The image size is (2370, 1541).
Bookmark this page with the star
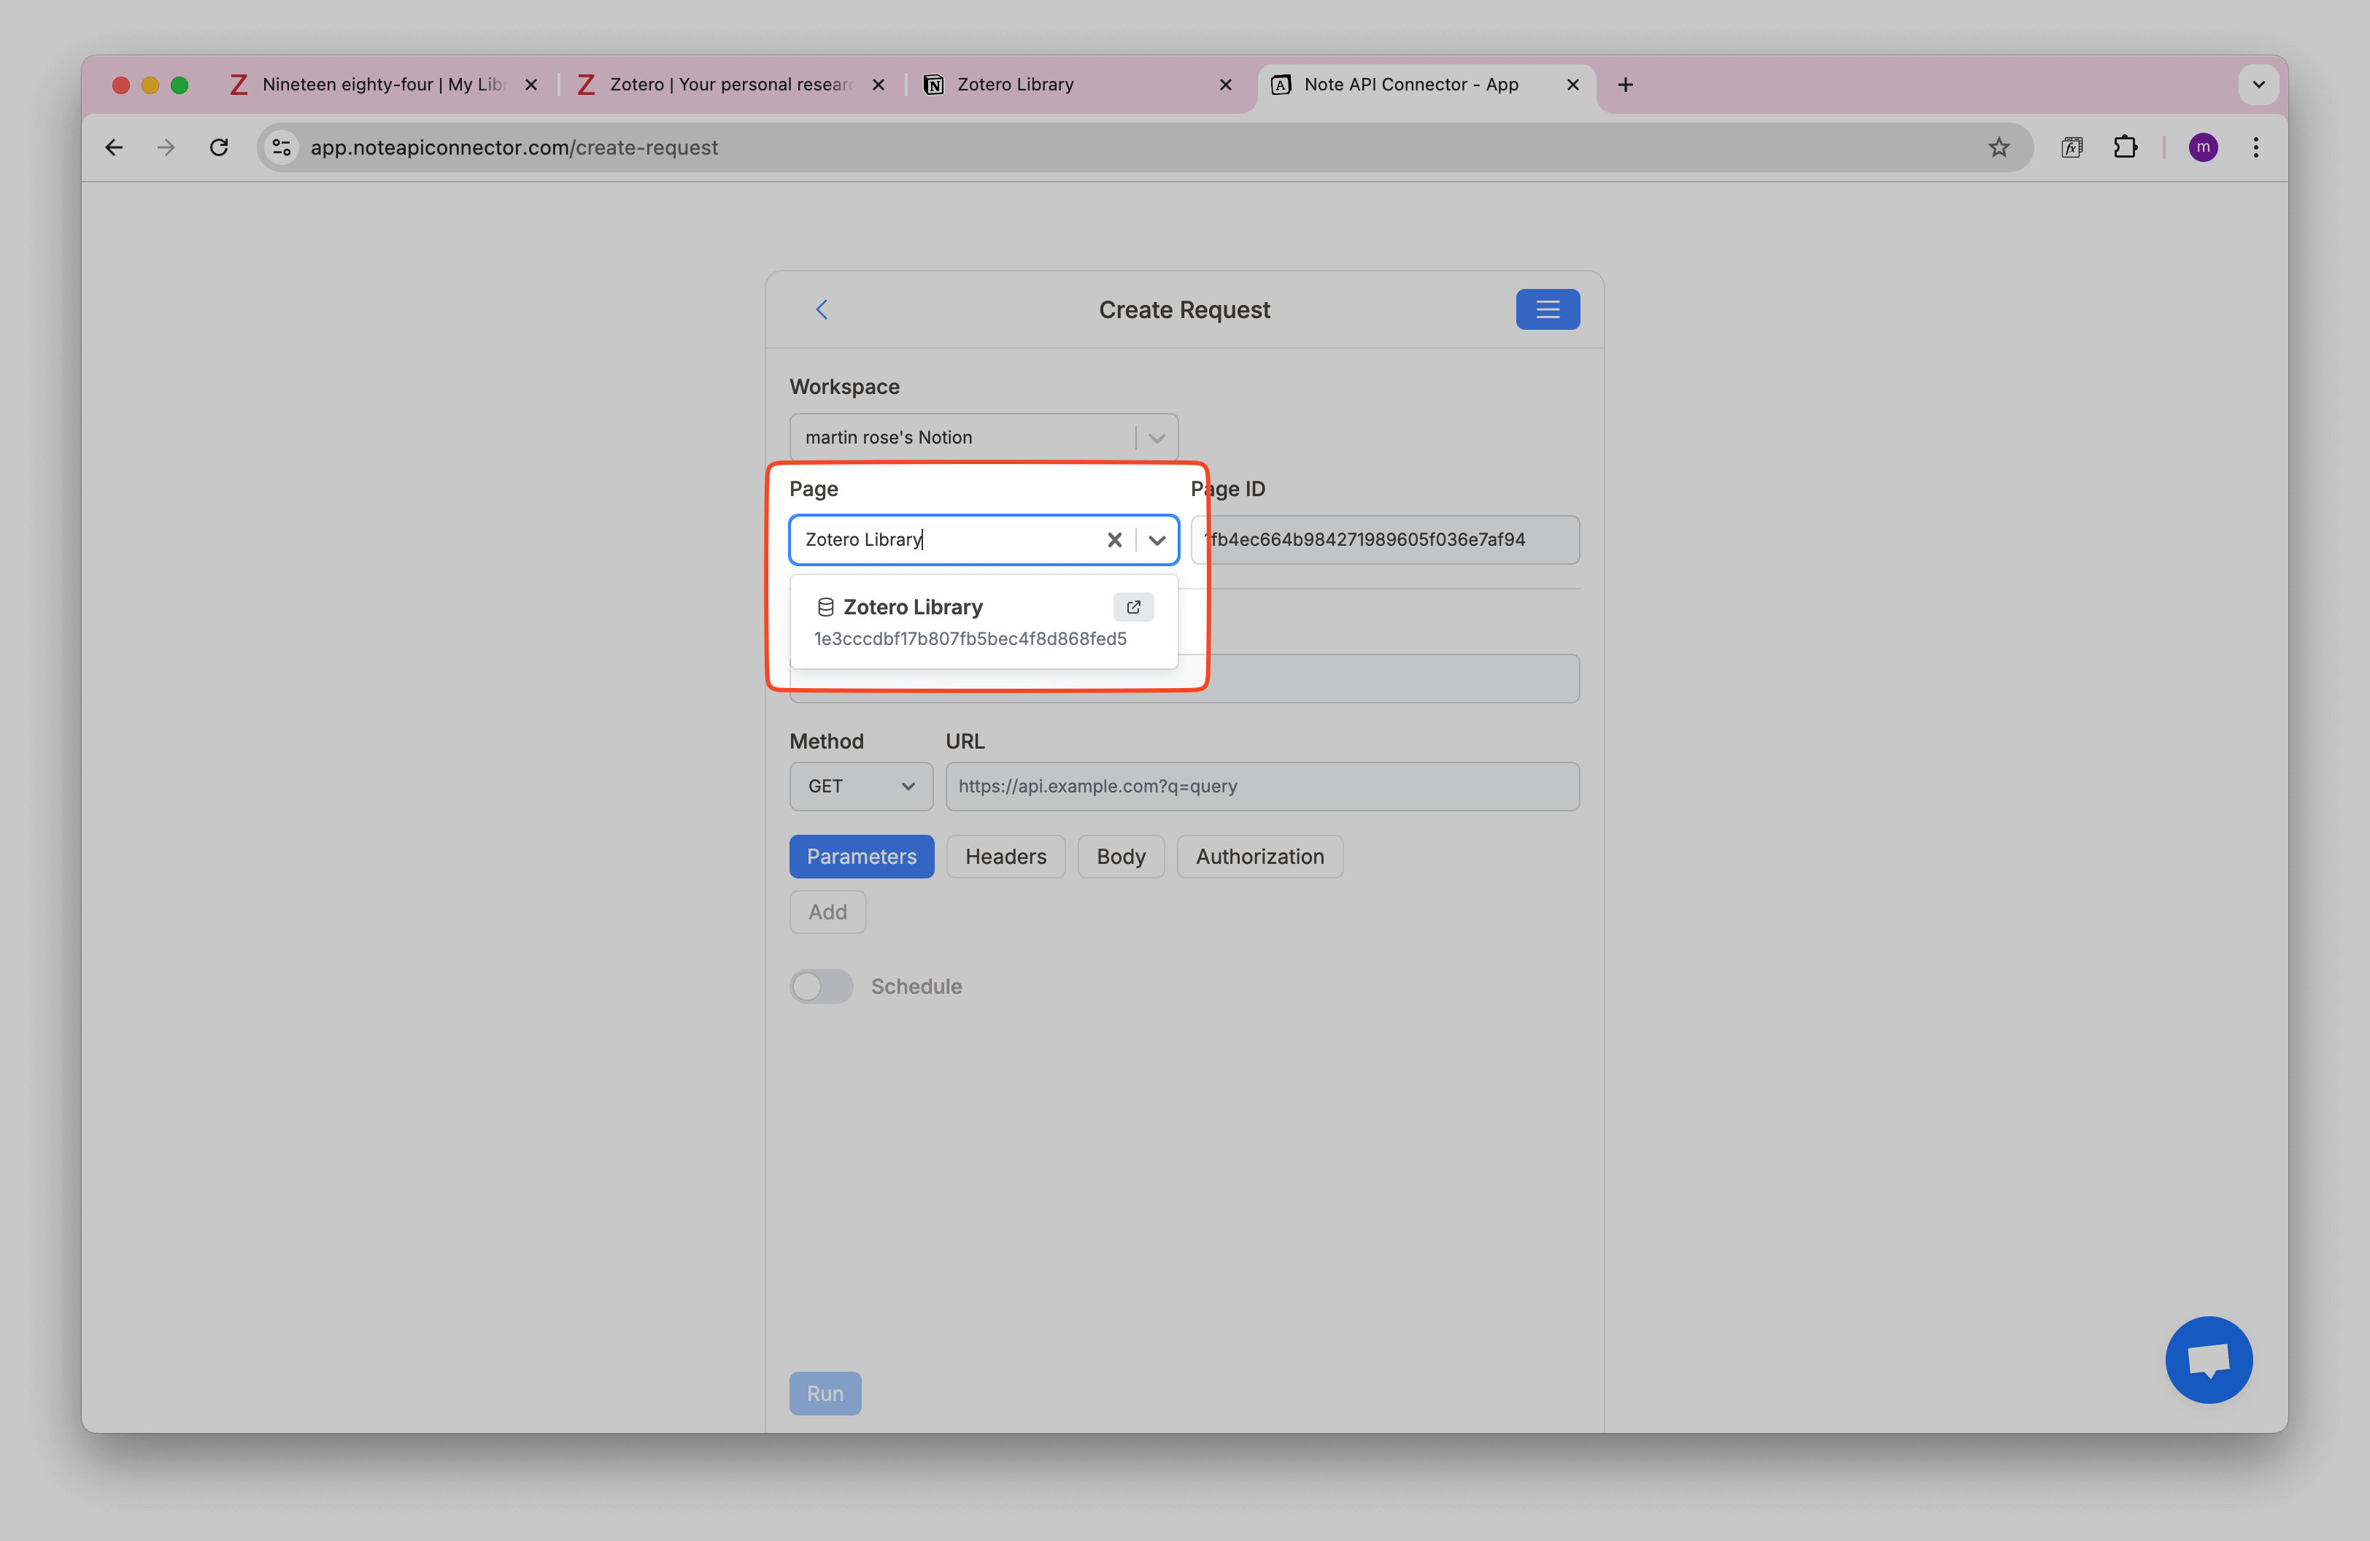(1998, 147)
